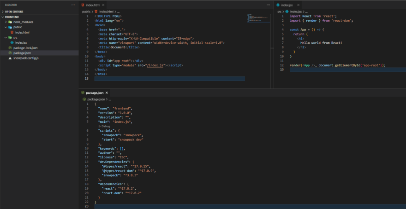Open the Explorer panel more actions menu

pyautogui.click(x=73, y=5)
